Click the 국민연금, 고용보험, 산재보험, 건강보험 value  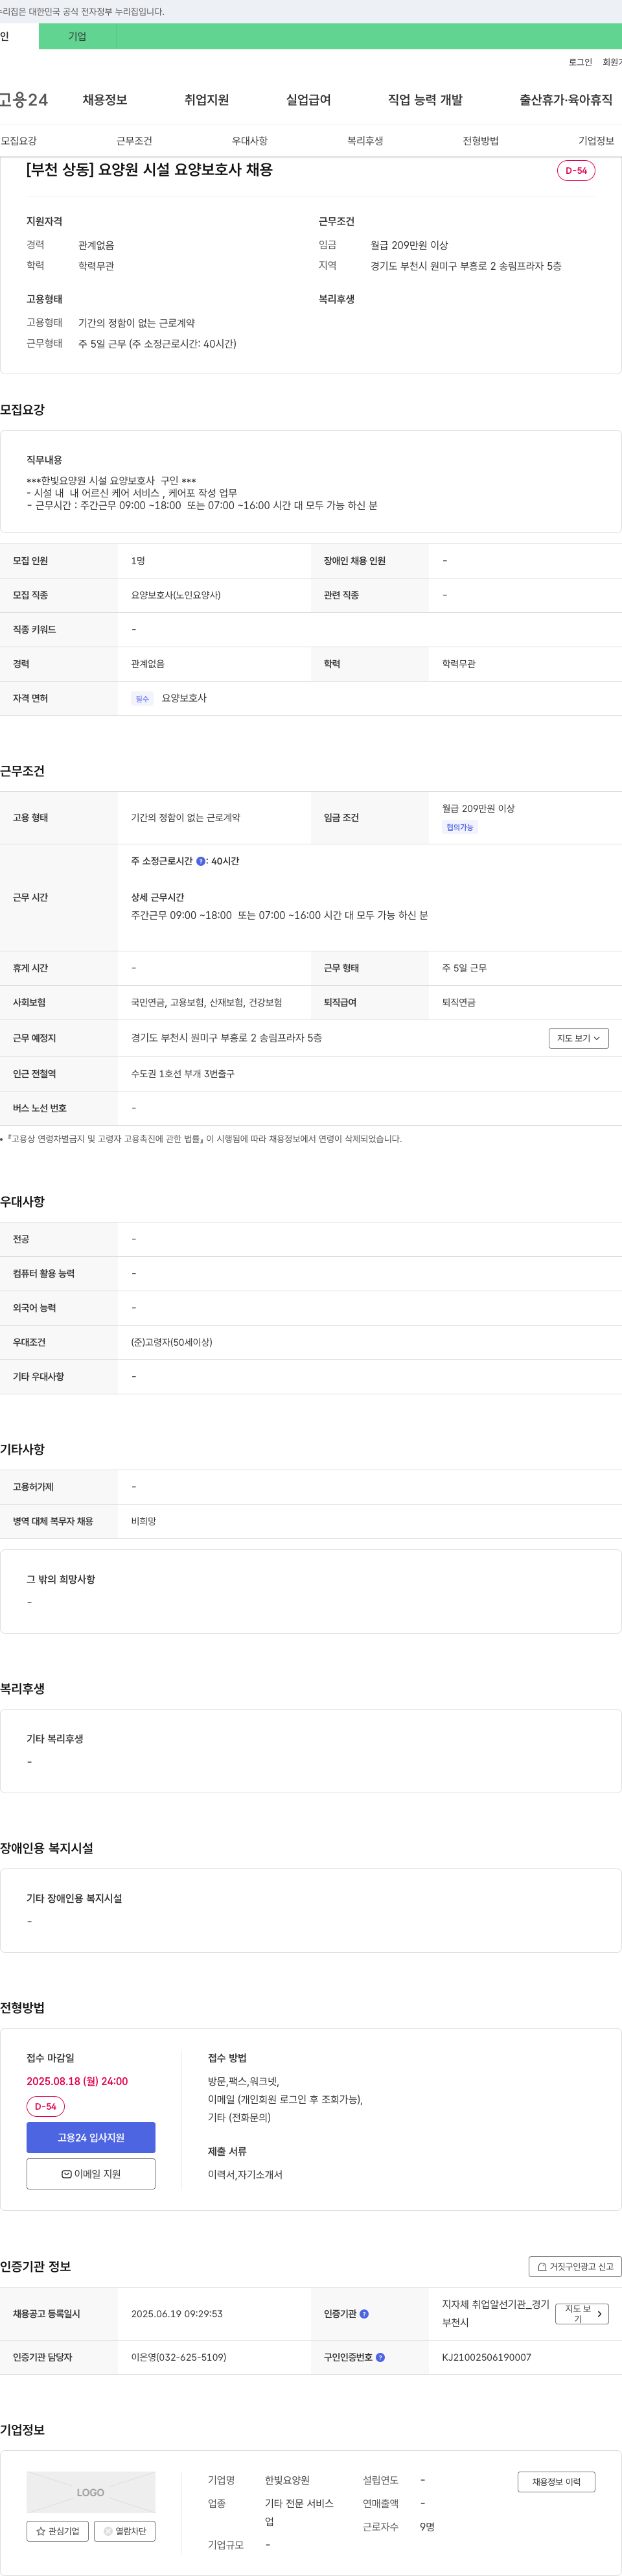tap(207, 1002)
